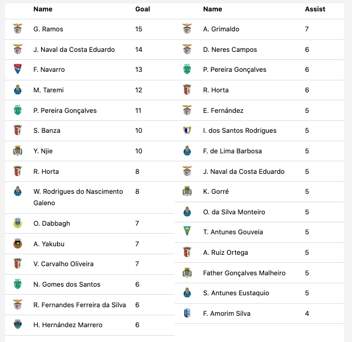Viewport: 352px width, 342px height.
Task: Click the Estoril crest next to T. Antunes Gouveia
Action: click(x=187, y=231)
